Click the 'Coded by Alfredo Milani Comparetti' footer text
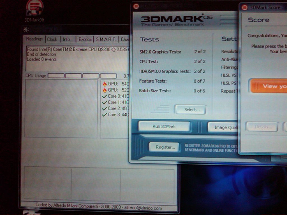This screenshot has width=287, height=215. tap(99, 206)
